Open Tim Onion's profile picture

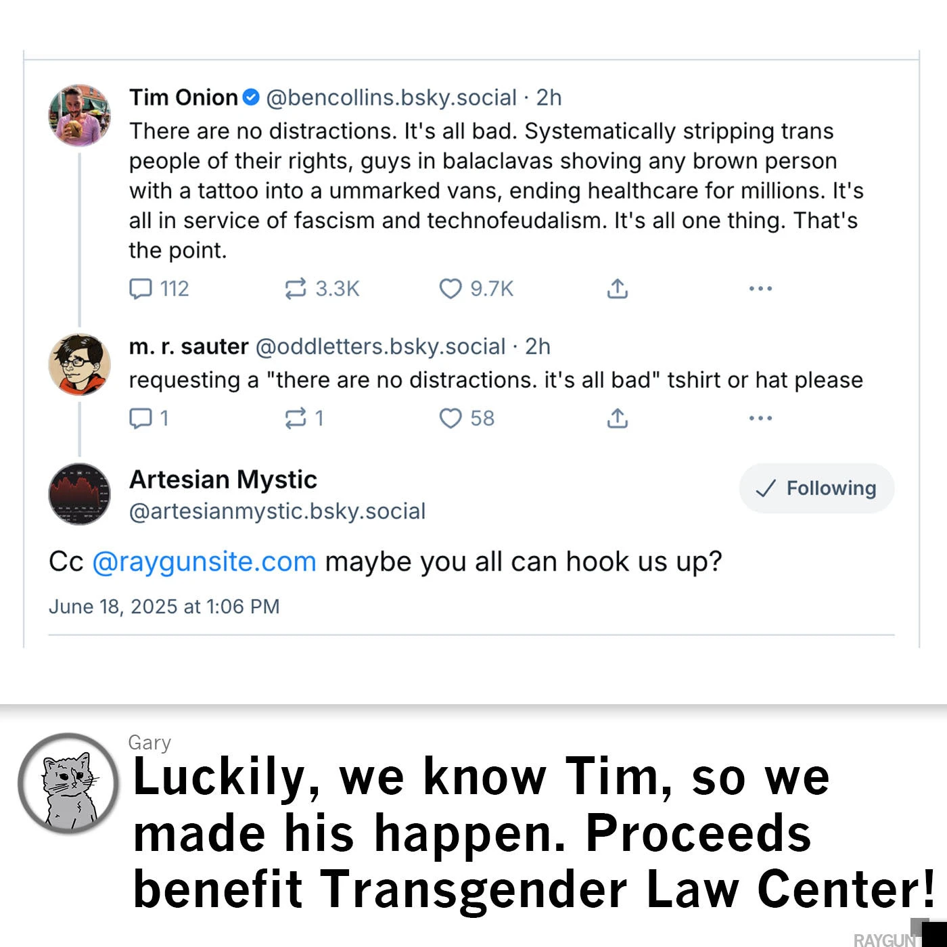(80, 115)
